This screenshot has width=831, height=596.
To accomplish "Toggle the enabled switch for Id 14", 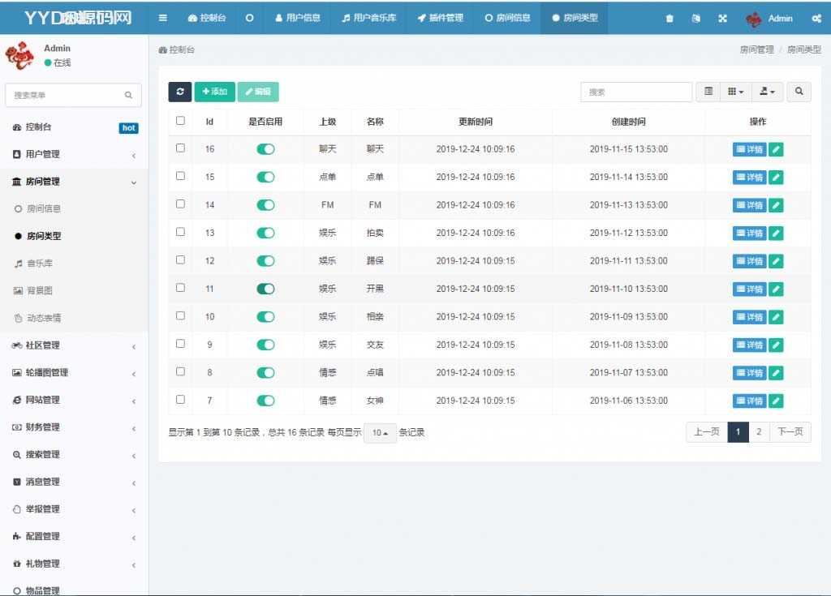I will coord(265,205).
